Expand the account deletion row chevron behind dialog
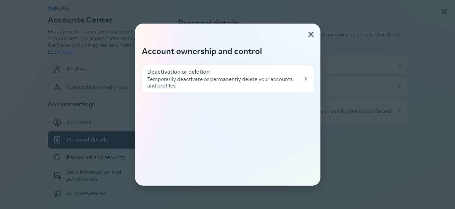Image resolution: width=455 pixels, height=209 pixels. pos(400,111)
